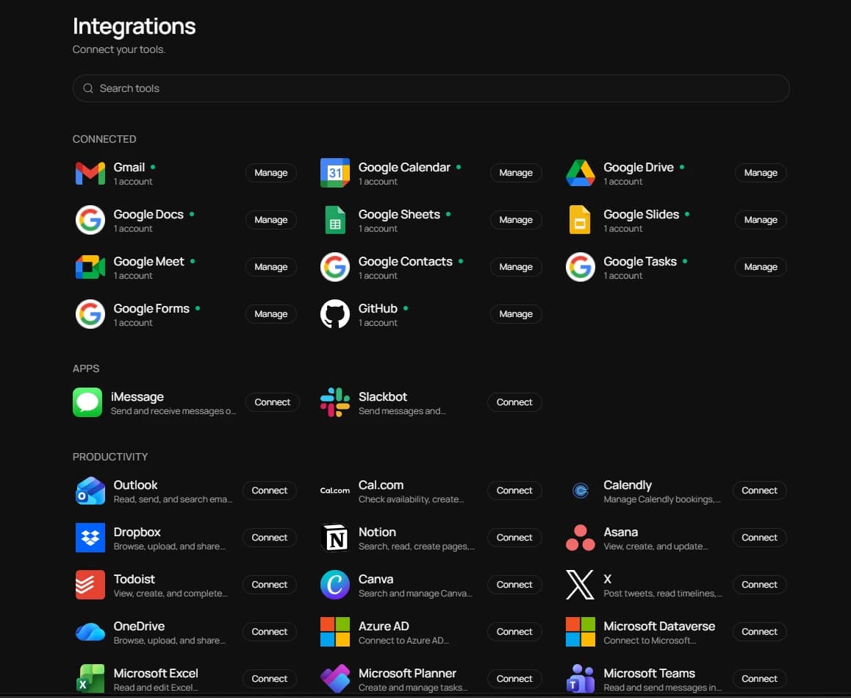This screenshot has width=851, height=698.
Task: Click the Asana three-dots icon
Action: 580,538
